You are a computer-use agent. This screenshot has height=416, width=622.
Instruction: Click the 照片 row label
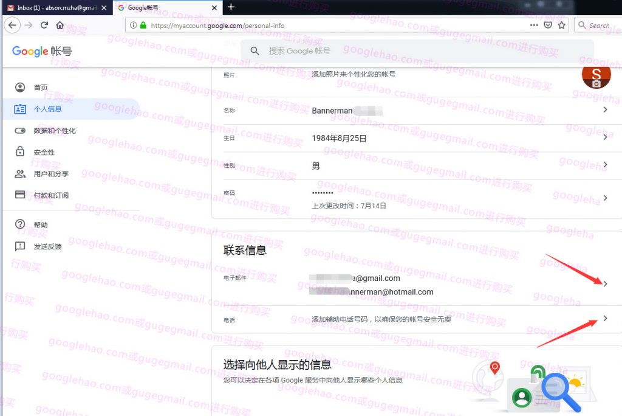pyautogui.click(x=229, y=75)
